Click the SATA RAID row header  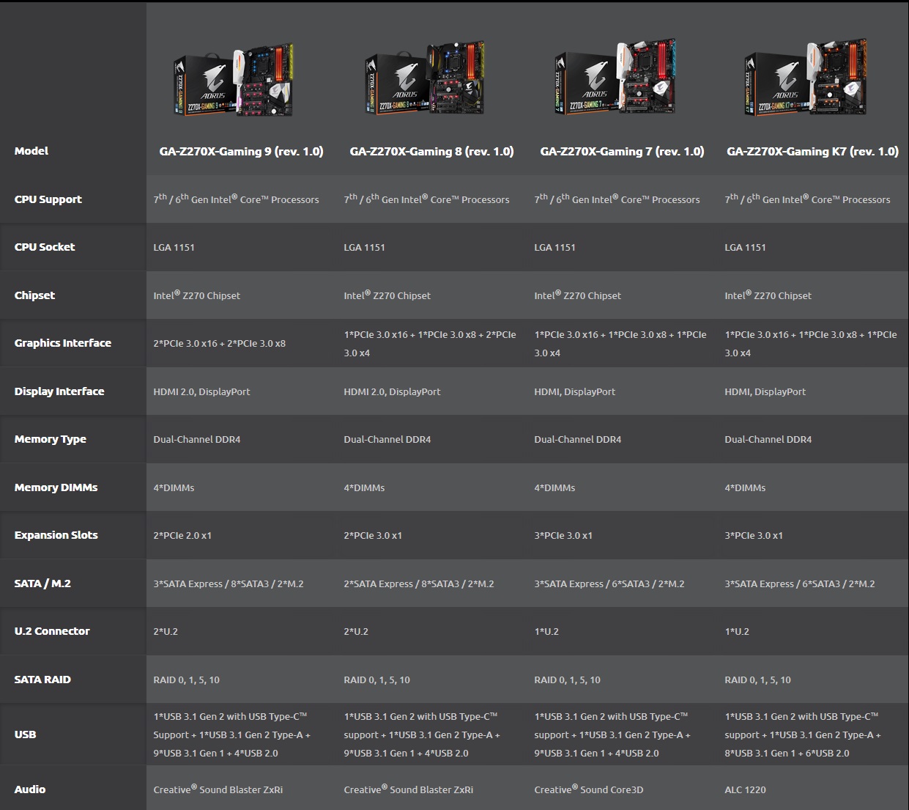pos(42,680)
